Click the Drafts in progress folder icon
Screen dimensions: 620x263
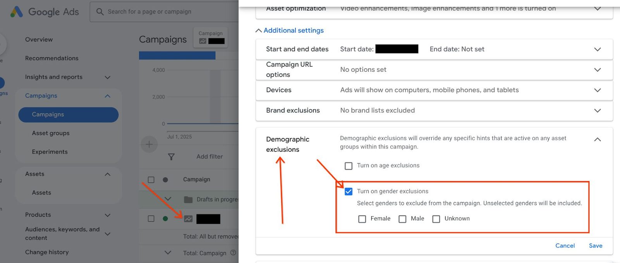click(188, 199)
